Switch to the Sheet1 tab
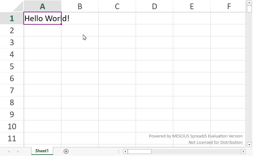253x158 pixels. point(42,151)
